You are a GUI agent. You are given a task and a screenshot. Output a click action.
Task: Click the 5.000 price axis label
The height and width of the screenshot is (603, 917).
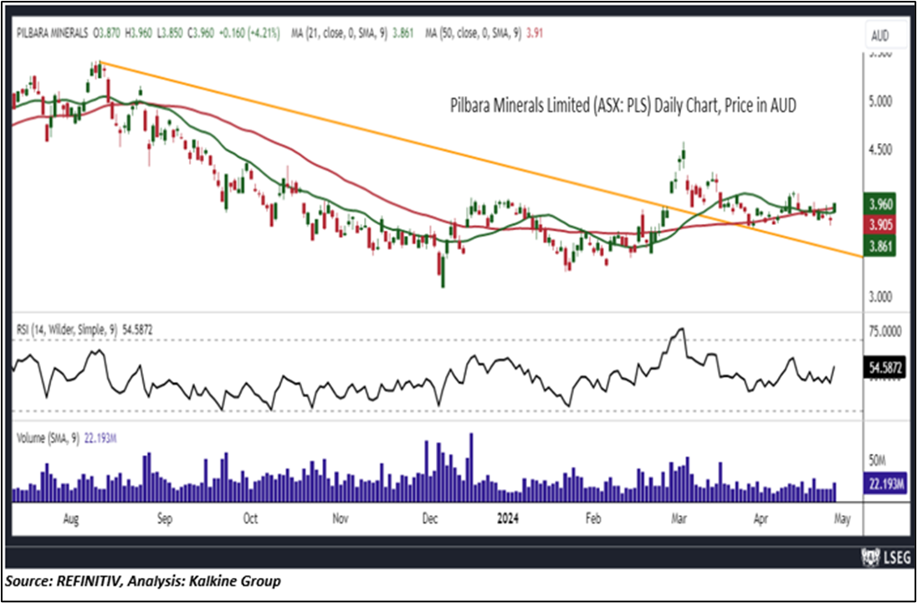[879, 102]
